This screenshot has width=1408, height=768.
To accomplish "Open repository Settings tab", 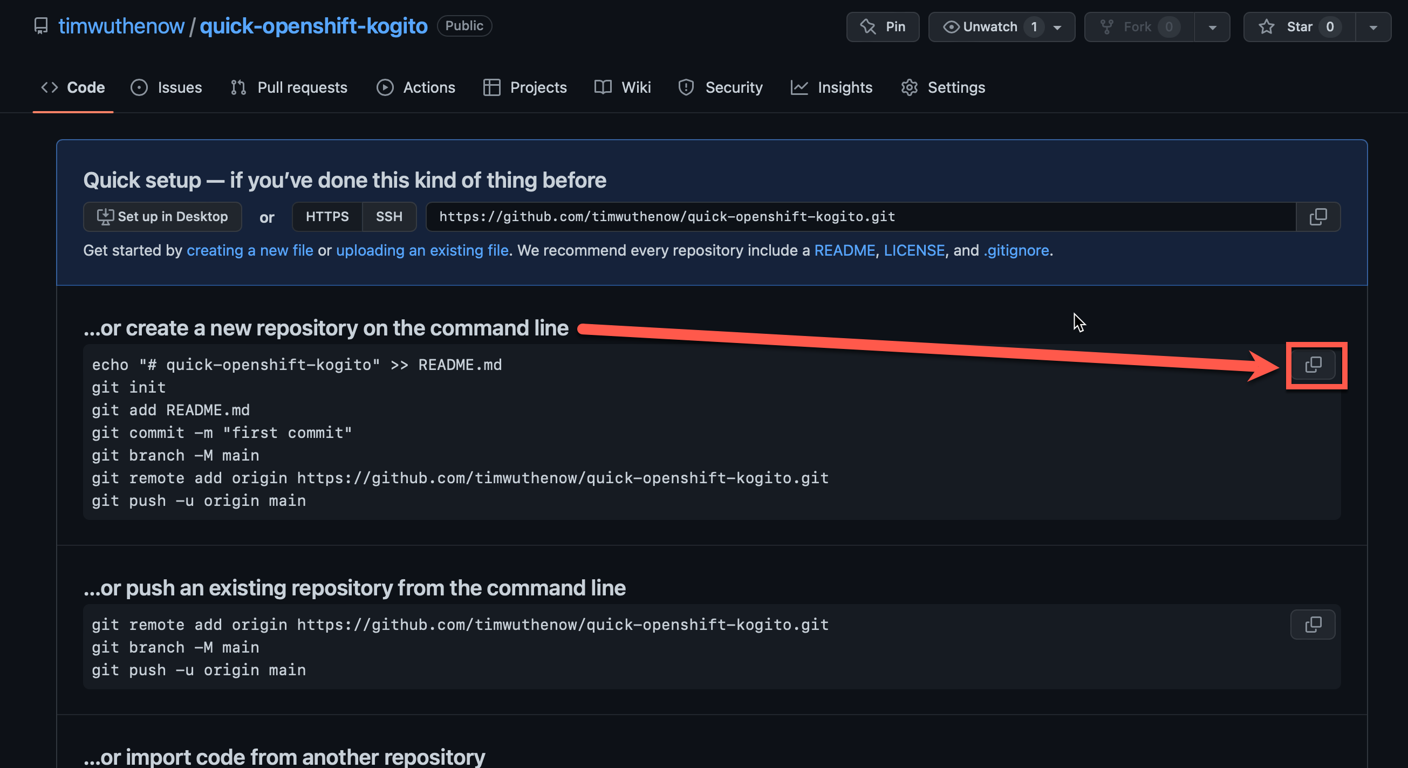I will coord(943,87).
